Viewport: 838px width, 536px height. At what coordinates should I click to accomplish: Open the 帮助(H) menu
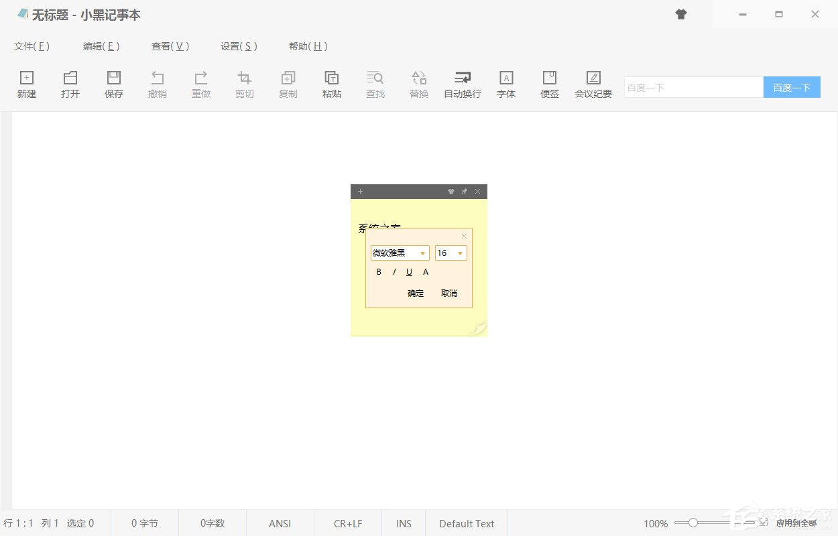tap(308, 46)
